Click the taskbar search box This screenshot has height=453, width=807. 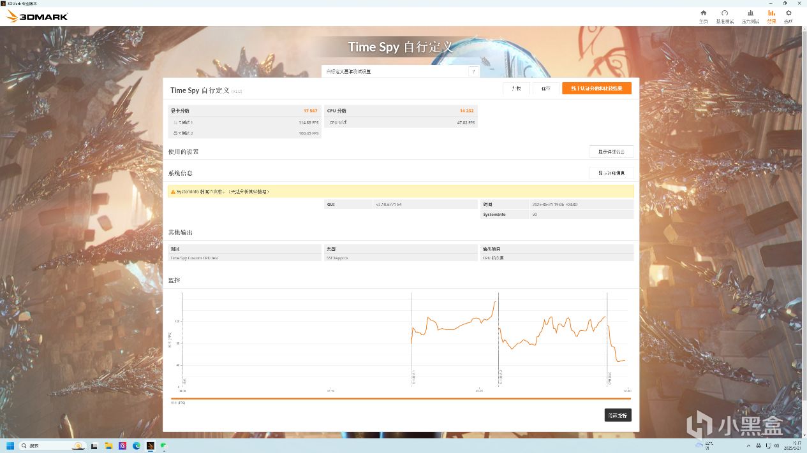(x=53, y=445)
